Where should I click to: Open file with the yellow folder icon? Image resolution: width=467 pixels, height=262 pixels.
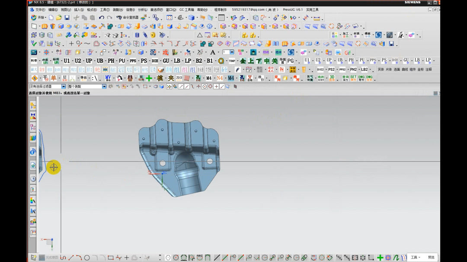point(59,18)
